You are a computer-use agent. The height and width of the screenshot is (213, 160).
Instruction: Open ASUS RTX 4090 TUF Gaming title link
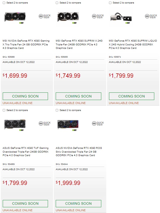point(25,152)
